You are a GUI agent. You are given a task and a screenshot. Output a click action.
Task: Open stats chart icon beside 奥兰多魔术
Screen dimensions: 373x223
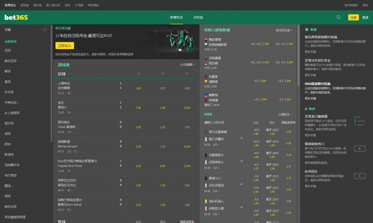[x=241, y=138]
